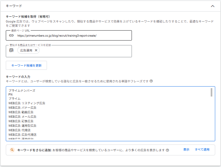221x167 pixels.
Task: Click the link icon in URL field
Action: click(11, 35)
